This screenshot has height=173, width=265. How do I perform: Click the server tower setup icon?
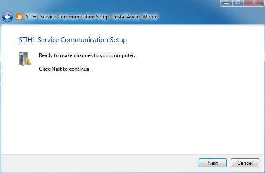click(x=25, y=58)
